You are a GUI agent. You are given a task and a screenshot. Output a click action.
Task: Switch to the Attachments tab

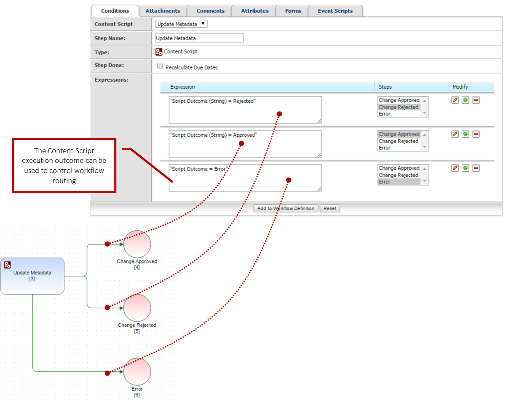163,11
